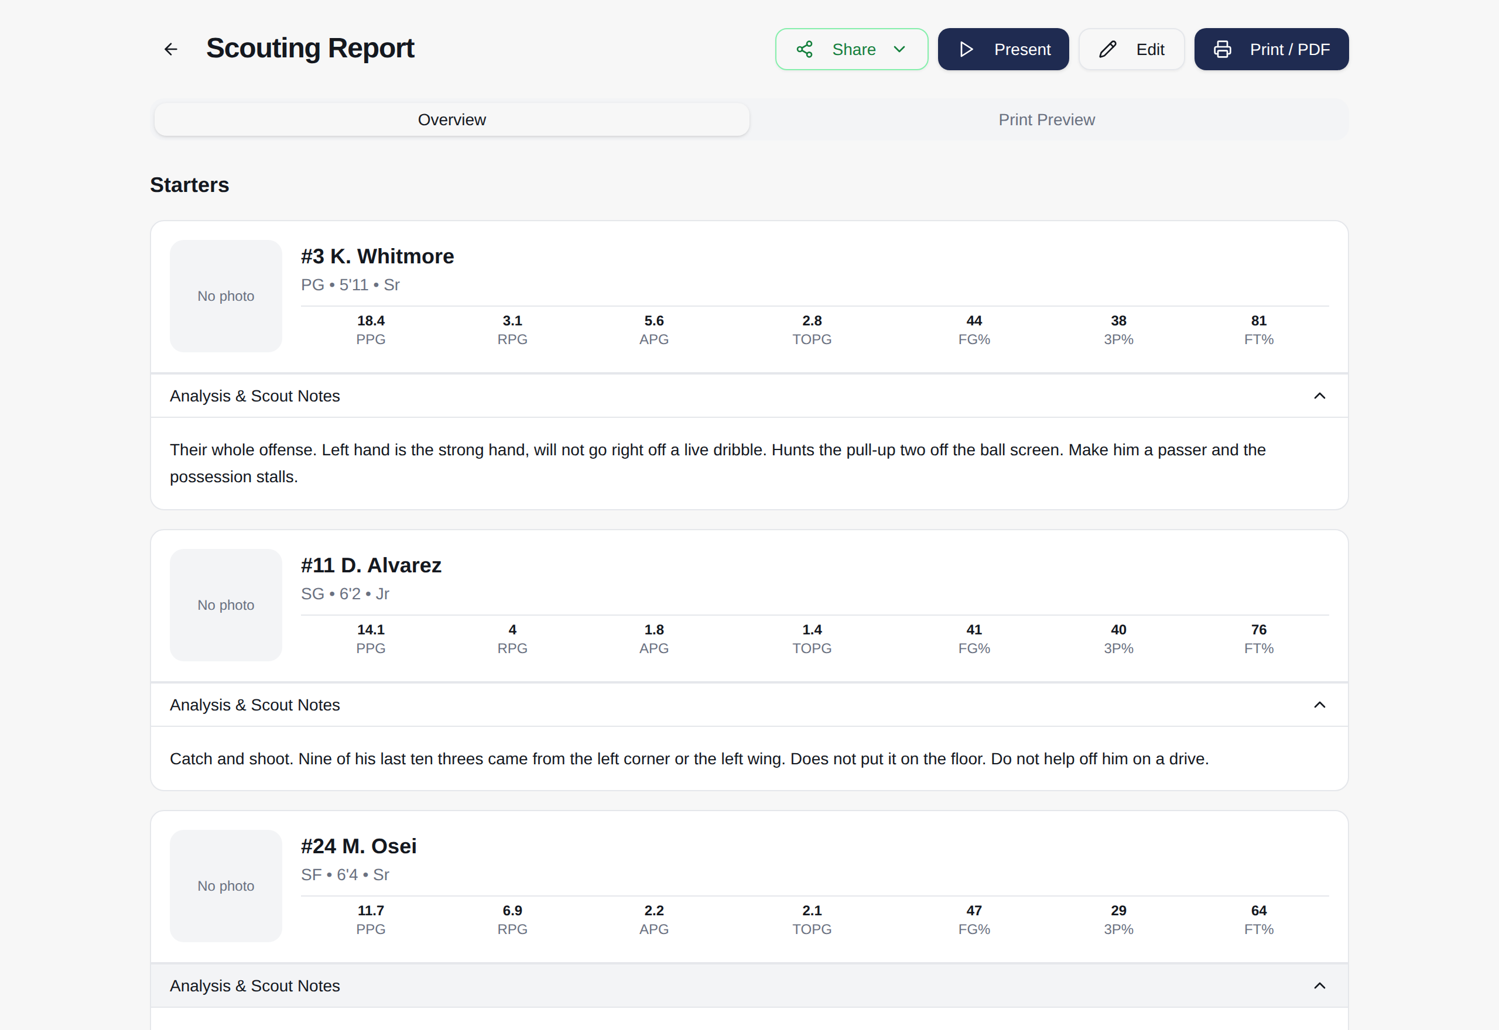This screenshot has height=1030, width=1499.
Task: Click Osei's 47 FG% stat
Action: click(974, 919)
